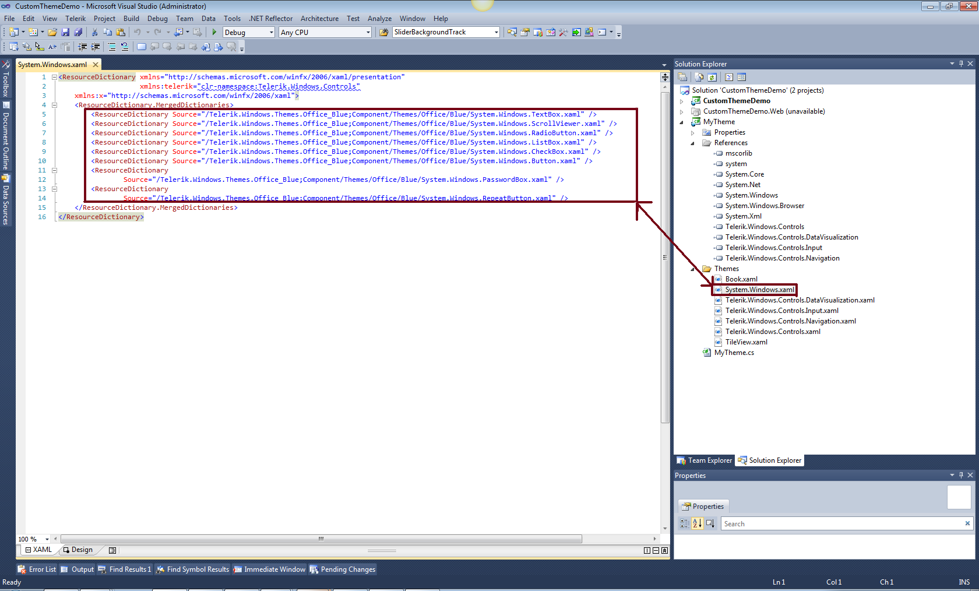Collapse the outlining region at code line 1
979x591 pixels.
[54, 77]
